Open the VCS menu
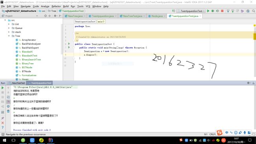 tap(88, 6)
